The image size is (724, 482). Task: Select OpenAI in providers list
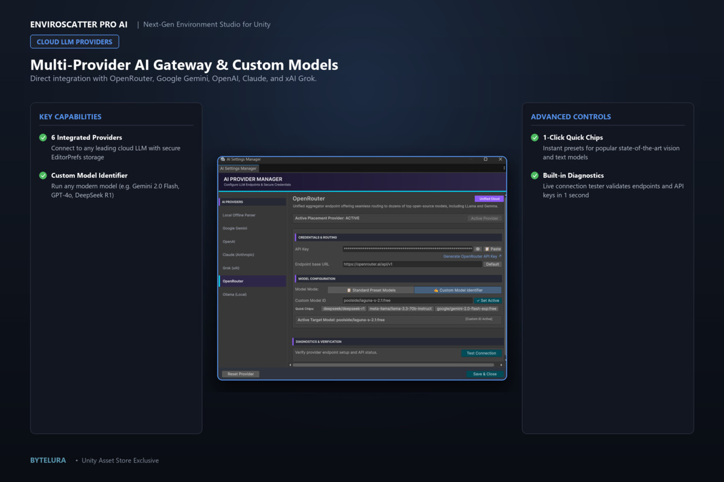(x=252, y=242)
